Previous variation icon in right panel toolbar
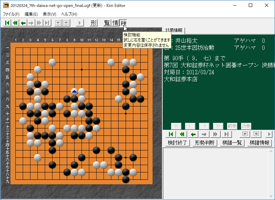 click(245, 134)
